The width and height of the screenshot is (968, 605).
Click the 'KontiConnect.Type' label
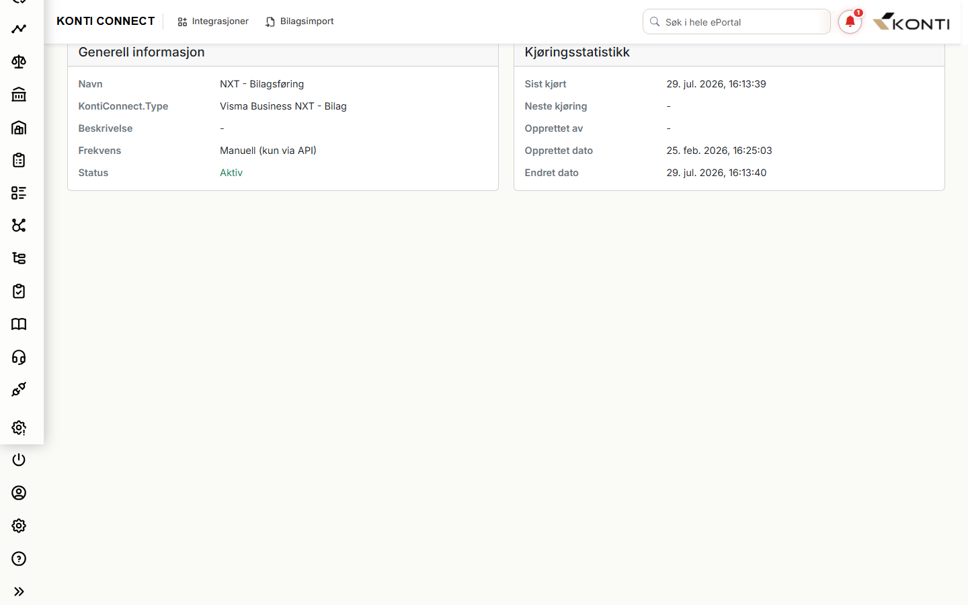(123, 106)
